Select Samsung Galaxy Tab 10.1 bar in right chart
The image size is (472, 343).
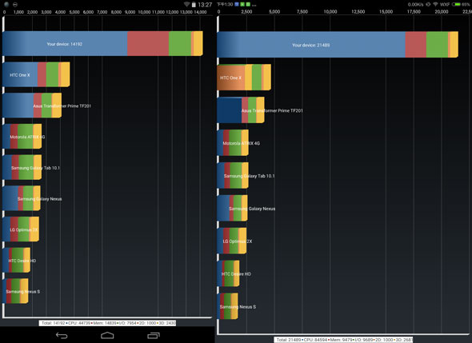(233, 175)
